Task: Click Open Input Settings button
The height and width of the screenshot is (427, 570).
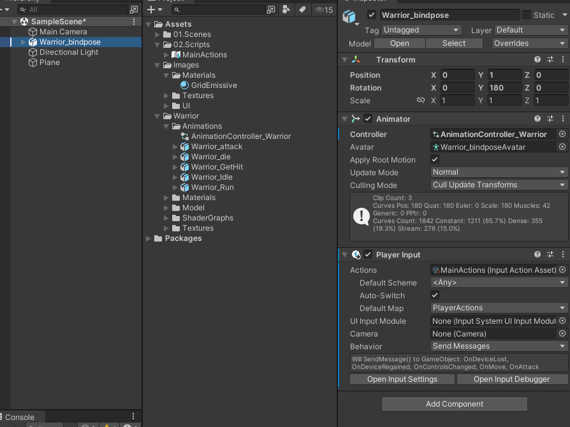Action: (402, 379)
